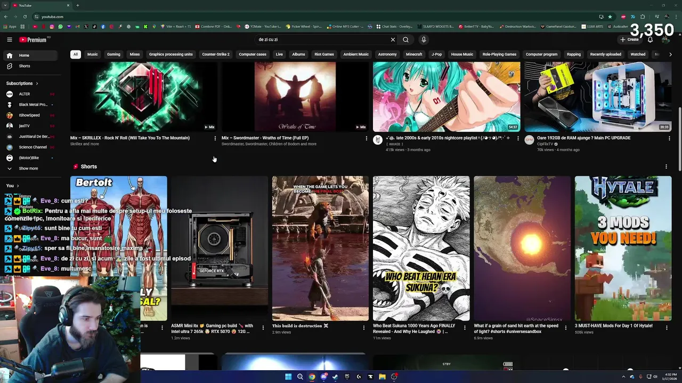This screenshot has width=682, height=383.
Task: Select the Gaming filter chip
Action: 113,54
